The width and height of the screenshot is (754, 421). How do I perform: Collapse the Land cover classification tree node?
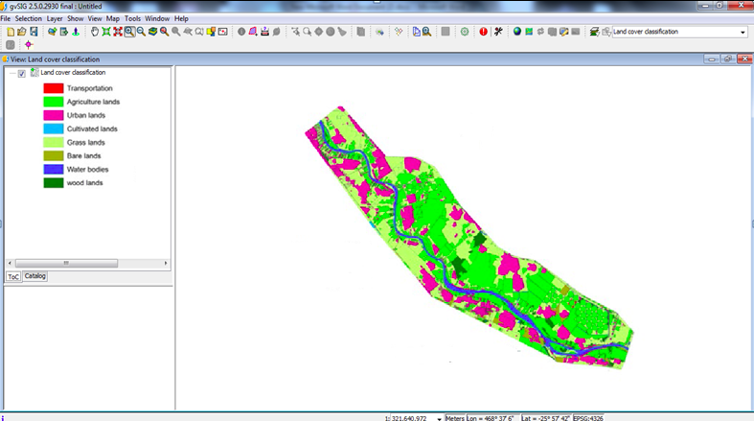(x=10, y=73)
